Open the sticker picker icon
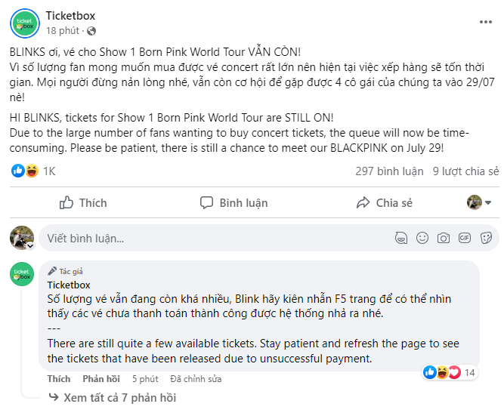Image resolution: width=504 pixels, height=413 pixels. tap(486, 238)
